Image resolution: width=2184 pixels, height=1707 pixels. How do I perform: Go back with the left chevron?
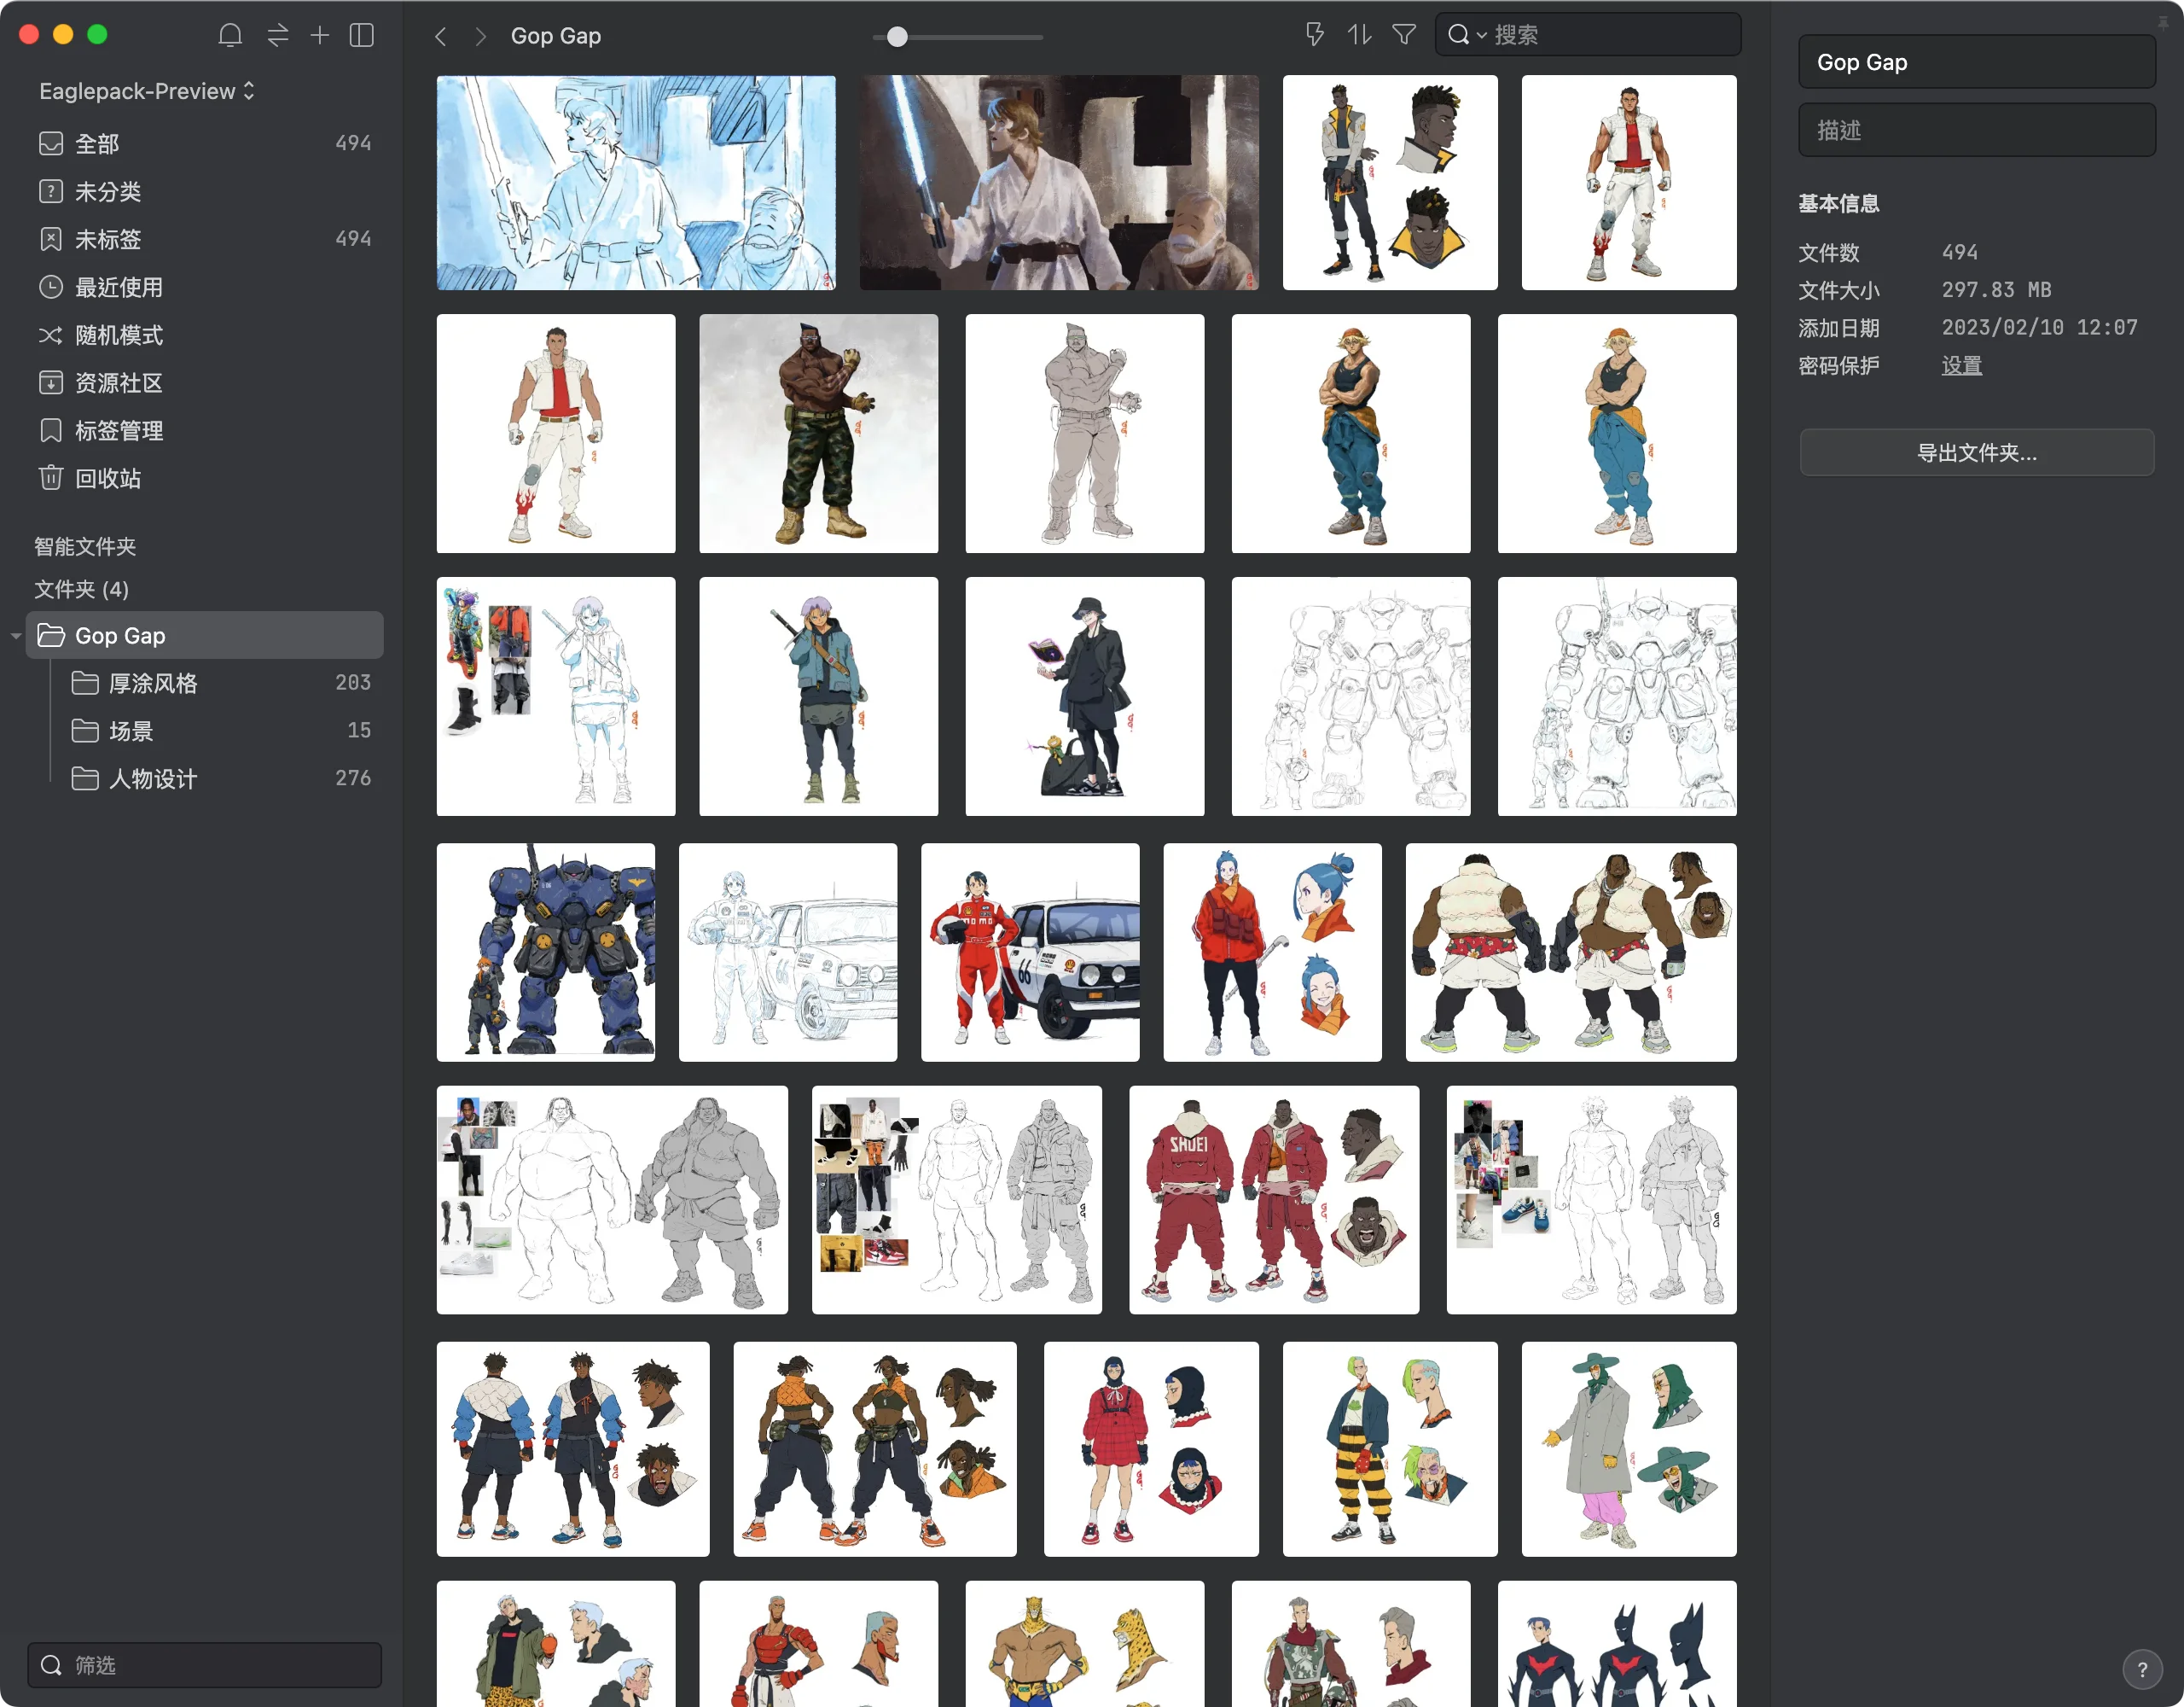(x=441, y=37)
